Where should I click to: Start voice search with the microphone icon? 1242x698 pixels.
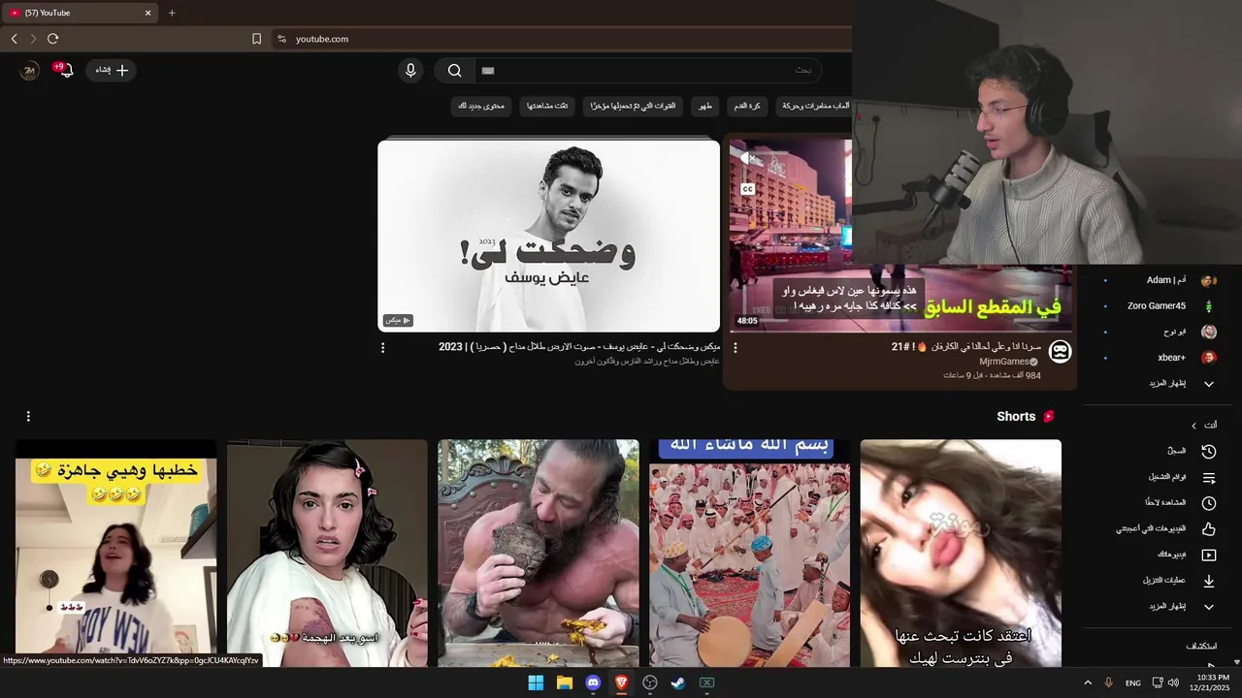410,70
